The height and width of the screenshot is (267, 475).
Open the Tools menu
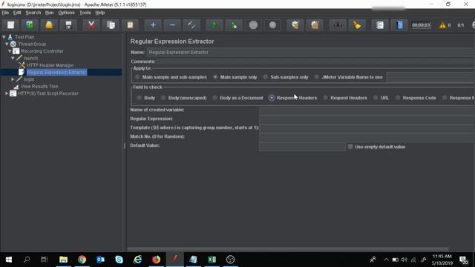[85, 13]
